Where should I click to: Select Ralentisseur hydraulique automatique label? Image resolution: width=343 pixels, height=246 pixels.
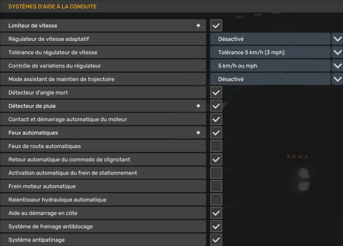pyautogui.click(x=57, y=200)
